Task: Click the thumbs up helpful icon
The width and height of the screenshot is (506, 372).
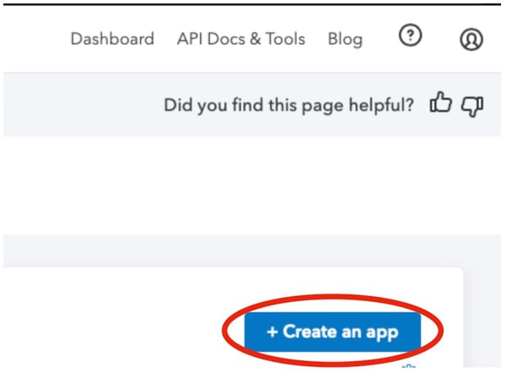Action: click(440, 102)
